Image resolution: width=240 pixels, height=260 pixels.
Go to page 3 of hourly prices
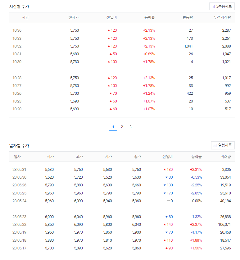pos(130,127)
